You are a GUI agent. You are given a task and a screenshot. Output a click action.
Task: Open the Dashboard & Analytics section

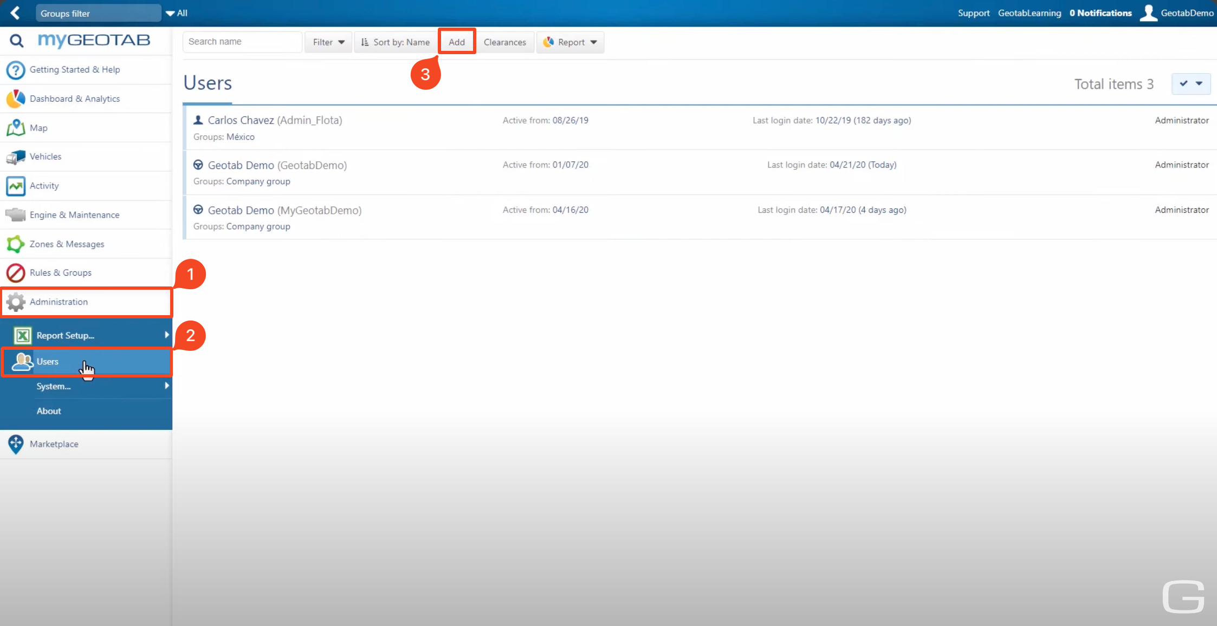[x=74, y=99]
